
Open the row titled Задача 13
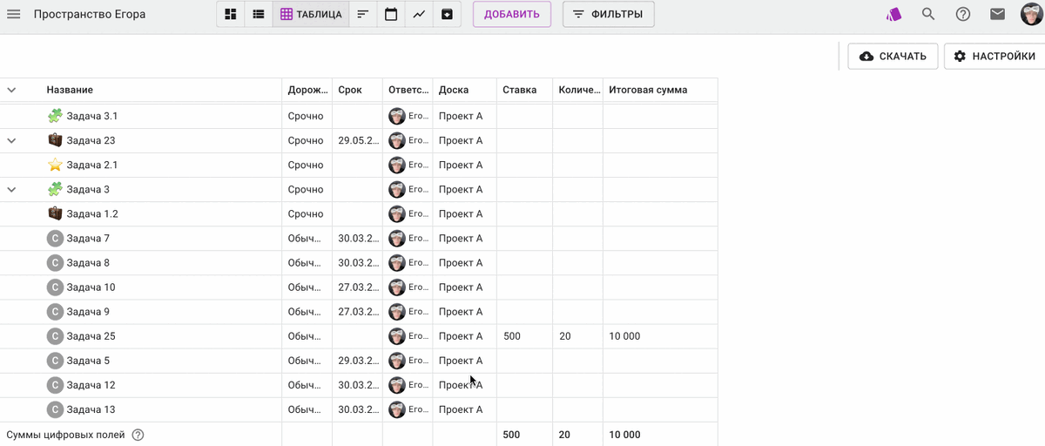91,409
